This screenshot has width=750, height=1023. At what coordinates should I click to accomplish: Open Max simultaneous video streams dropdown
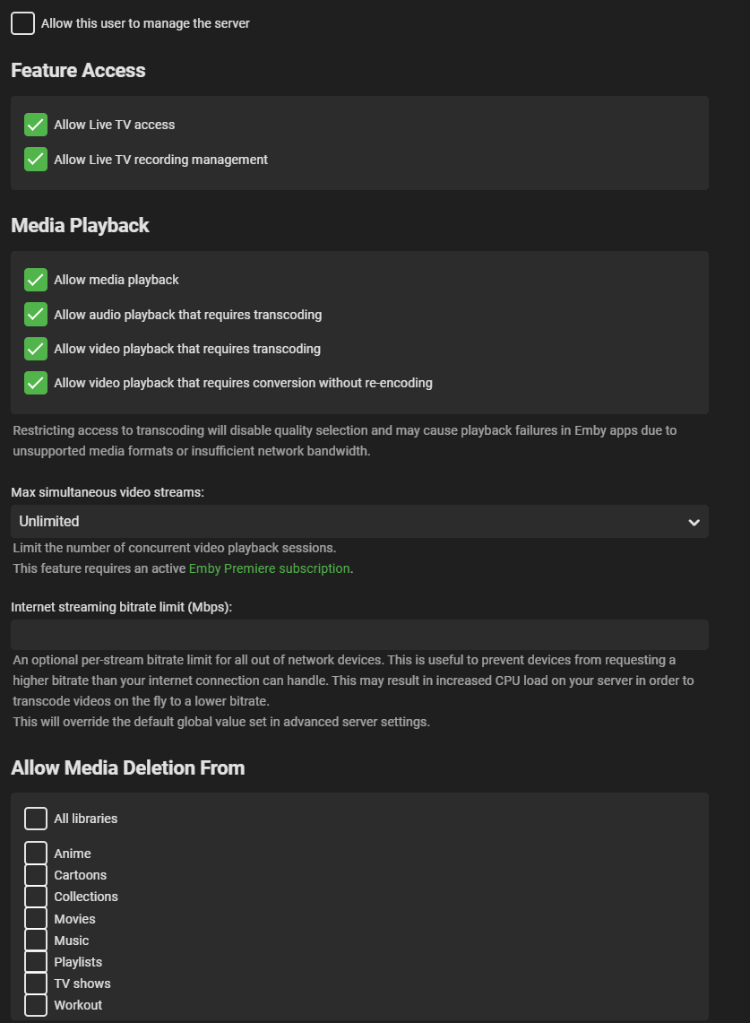(358, 522)
